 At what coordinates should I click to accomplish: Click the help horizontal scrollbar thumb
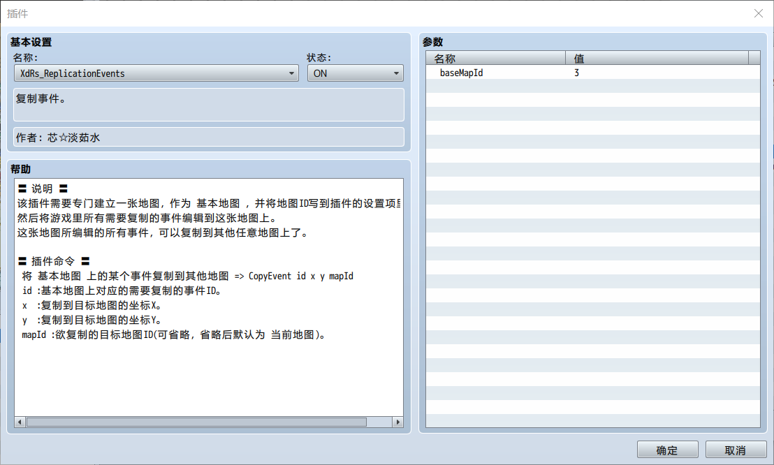click(x=196, y=422)
